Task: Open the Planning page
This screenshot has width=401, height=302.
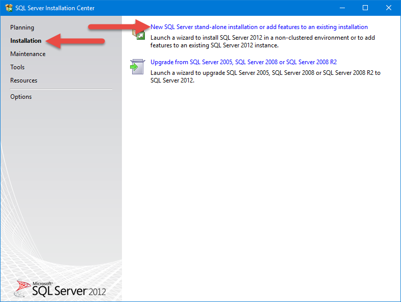Action: 22,28
